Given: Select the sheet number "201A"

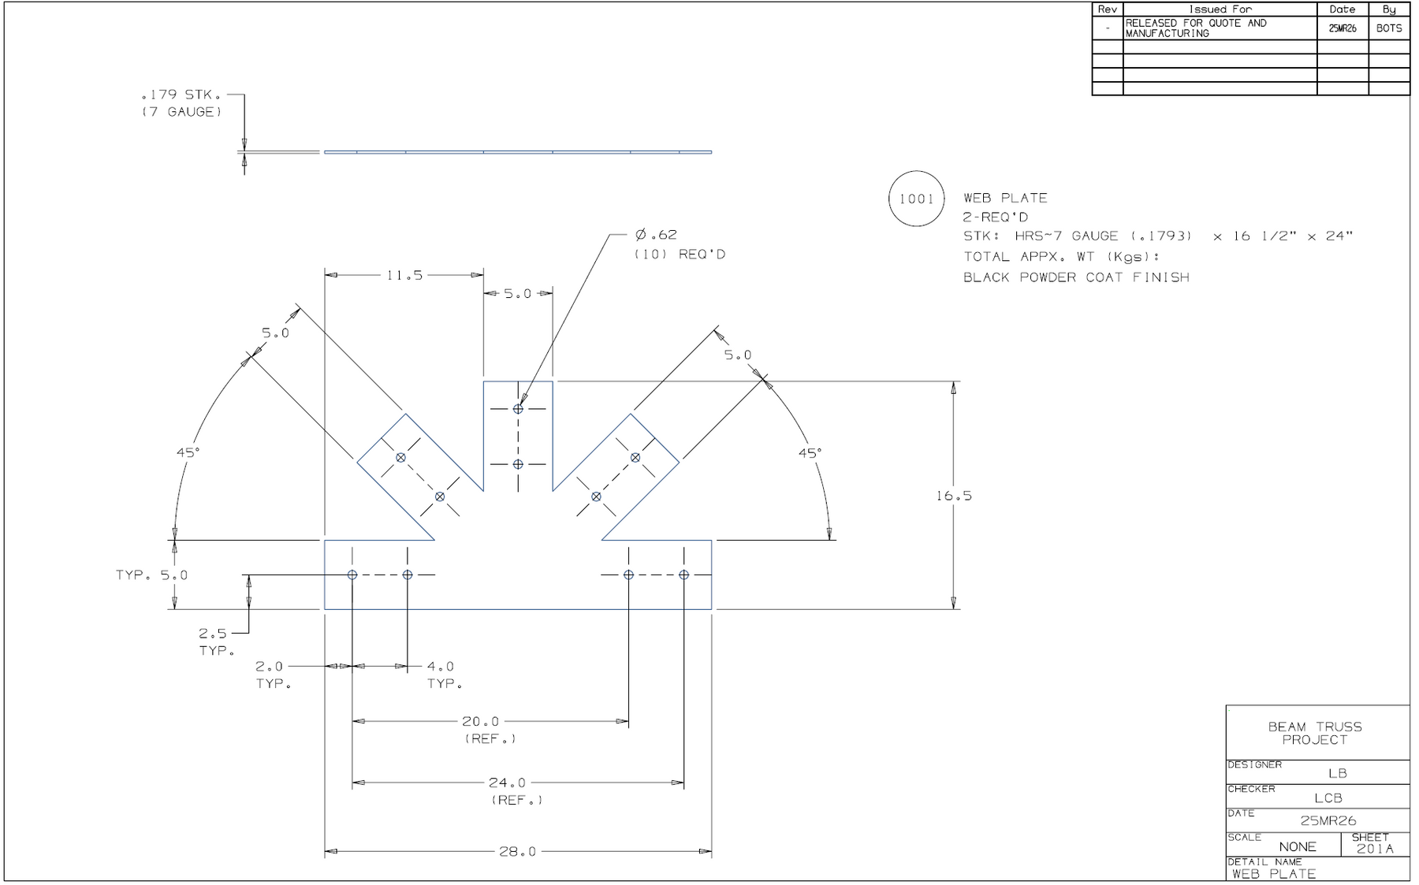Looking at the screenshot, I should [x=1376, y=849].
